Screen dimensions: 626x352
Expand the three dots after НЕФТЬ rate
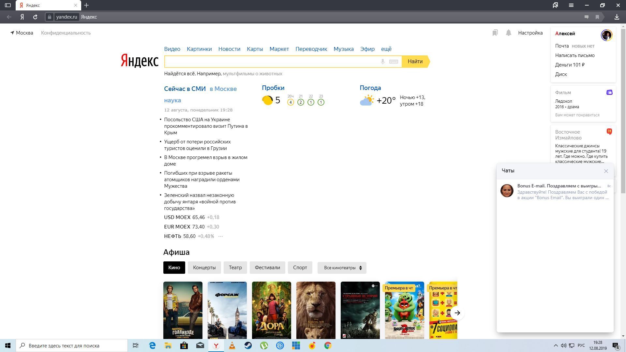pos(220,236)
